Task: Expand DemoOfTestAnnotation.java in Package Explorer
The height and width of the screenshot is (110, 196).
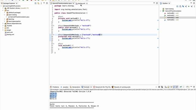Action: [x=6, y=17]
